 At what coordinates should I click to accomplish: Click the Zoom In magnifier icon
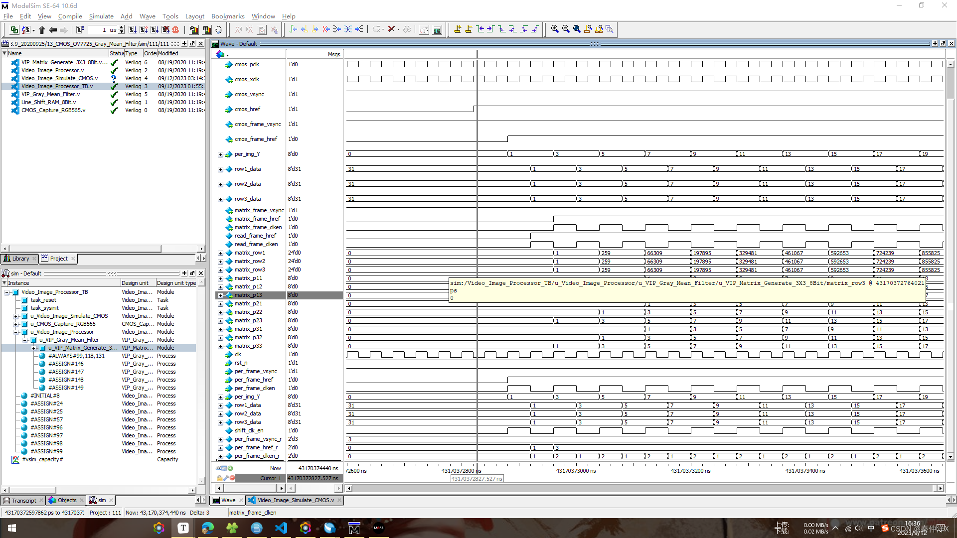pyautogui.click(x=555, y=29)
